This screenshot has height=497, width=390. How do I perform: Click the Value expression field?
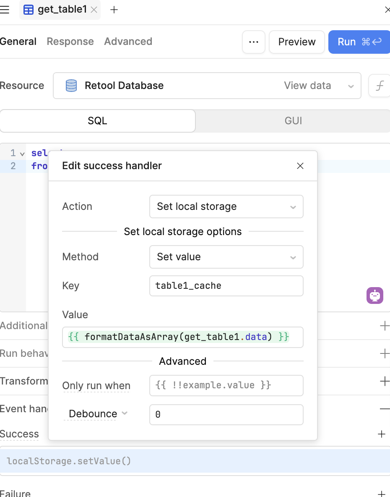click(183, 337)
